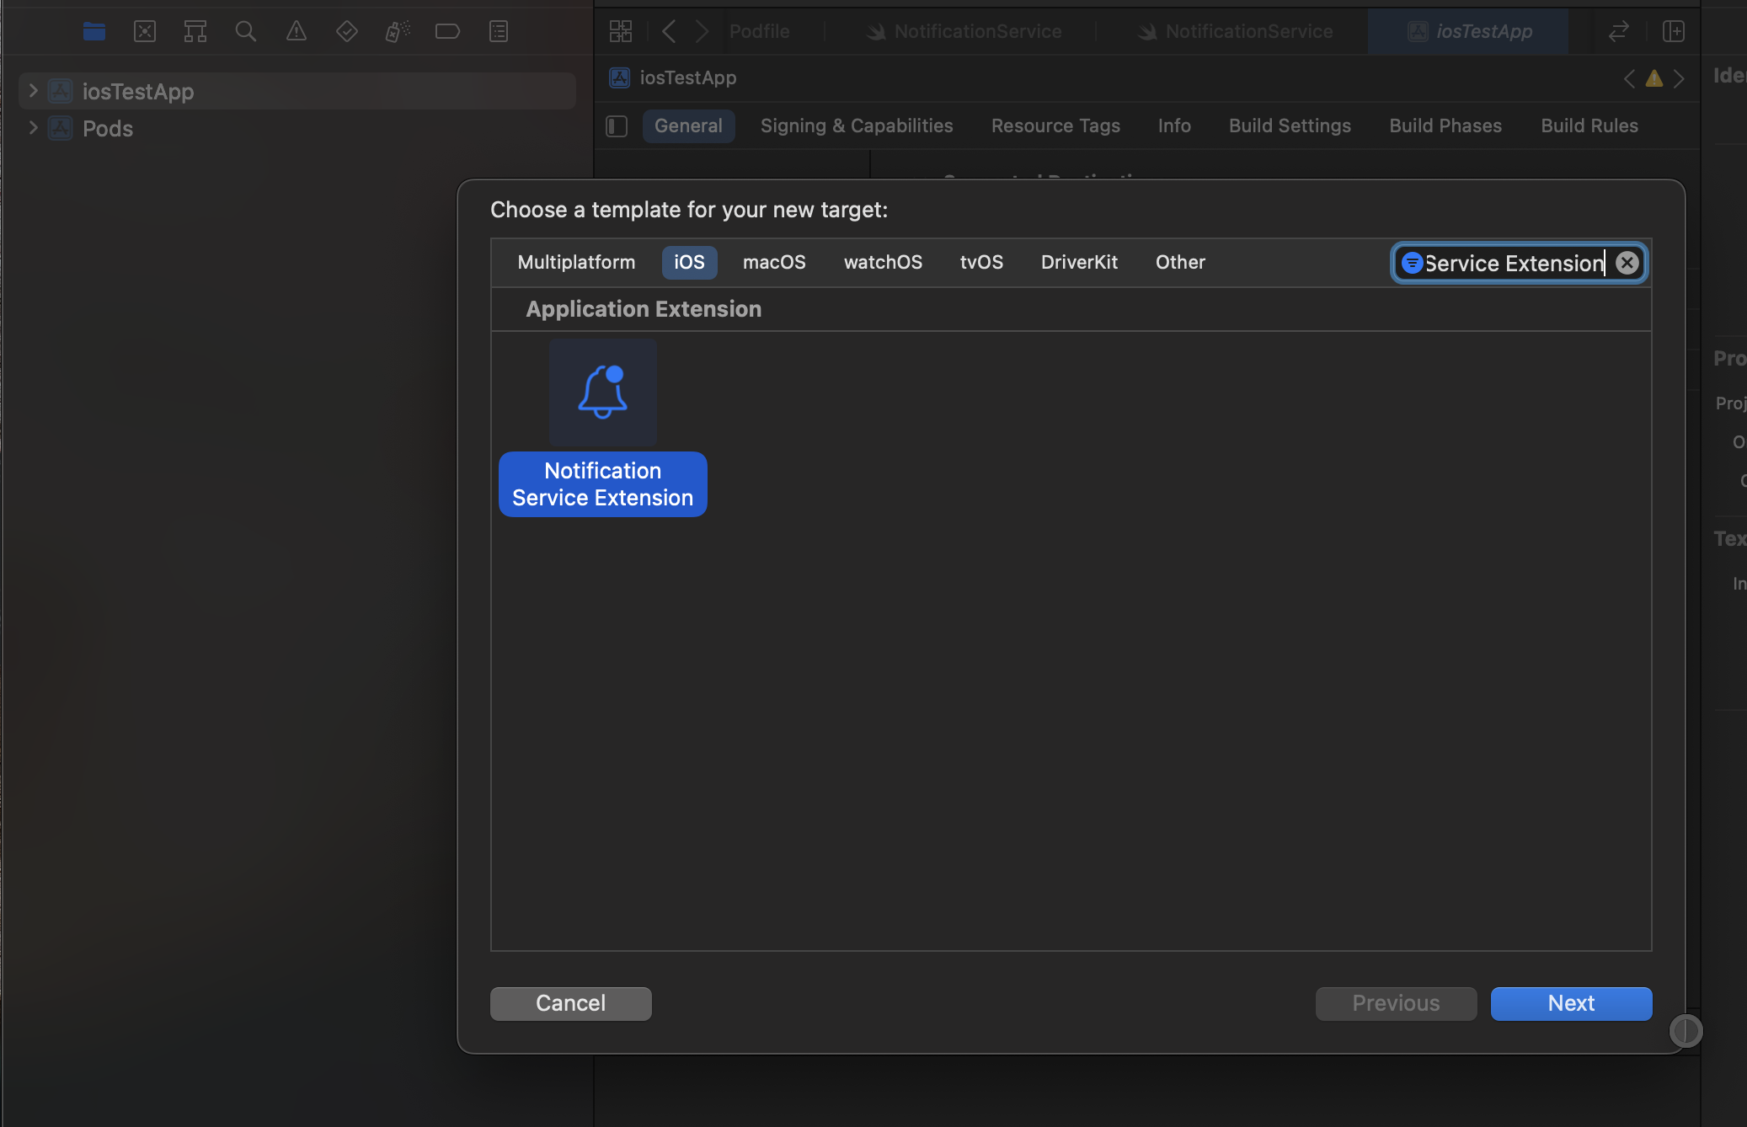Open the editor options split view menu
This screenshot has height=1127, width=1747.
click(x=1673, y=31)
